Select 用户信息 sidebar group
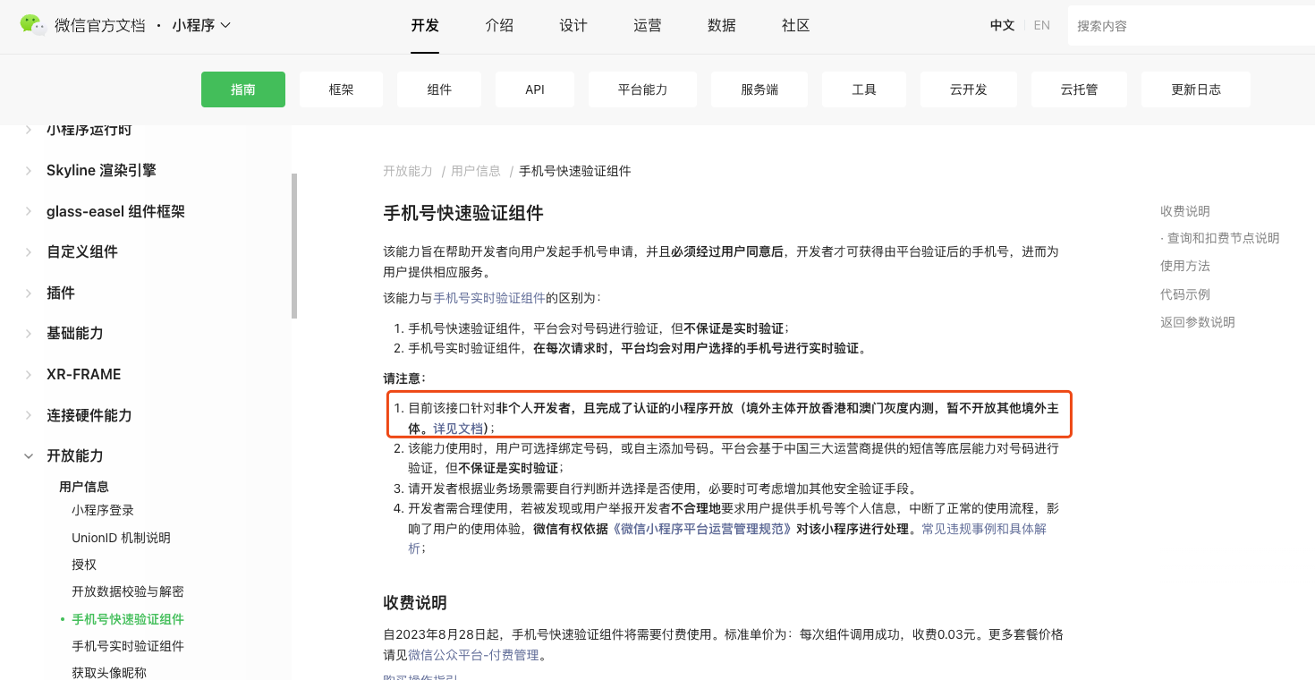Viewport: 1315px width, 680px height. pos(84,487)
